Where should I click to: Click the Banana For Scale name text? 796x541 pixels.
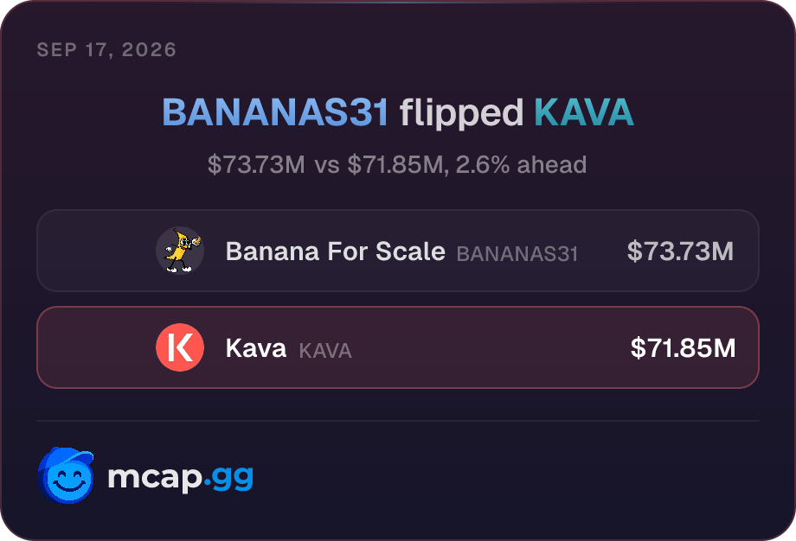[336, 251]
